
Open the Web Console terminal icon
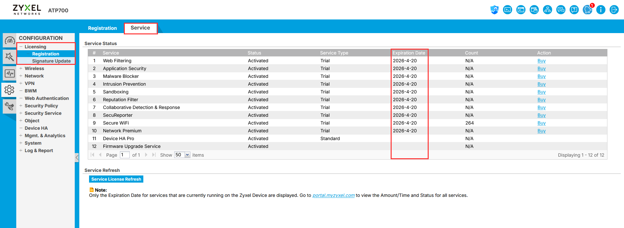pos(508,10)
